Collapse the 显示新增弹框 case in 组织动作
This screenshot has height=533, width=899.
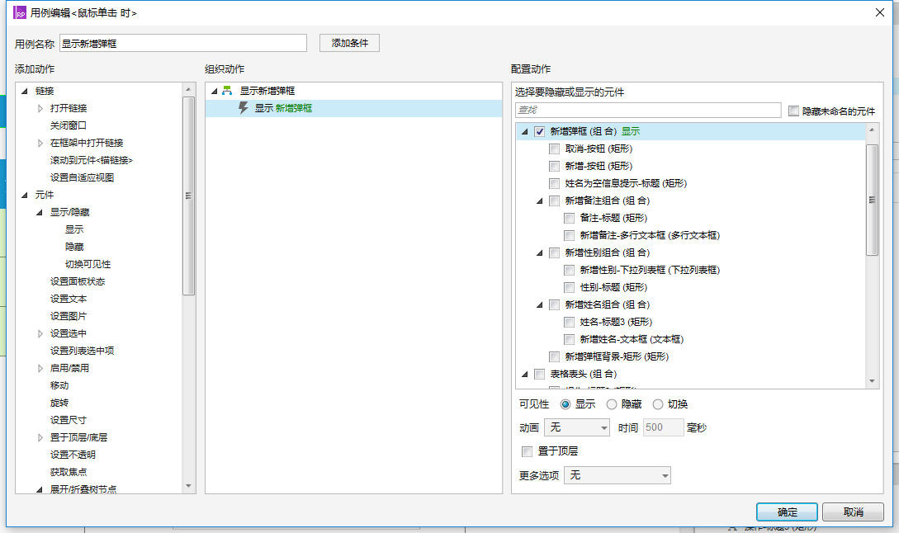click(215, 91)
